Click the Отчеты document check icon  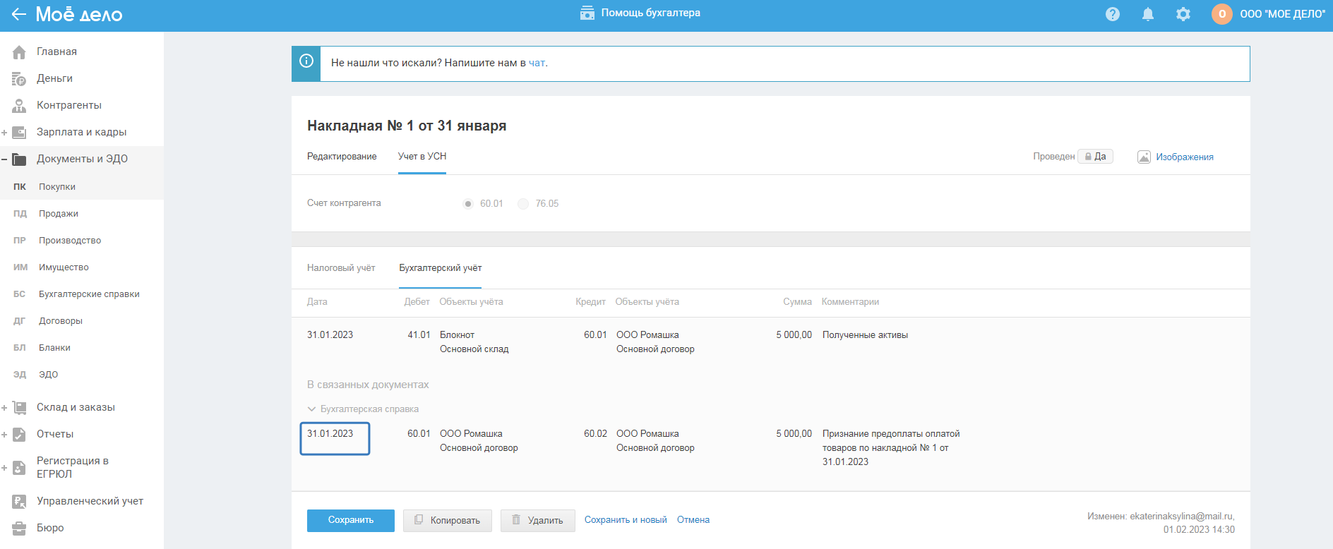(19, 434)
